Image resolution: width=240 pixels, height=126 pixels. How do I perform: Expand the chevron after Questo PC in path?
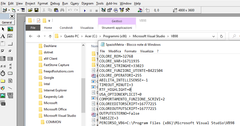pyautogui.click(x=82, y=36)
